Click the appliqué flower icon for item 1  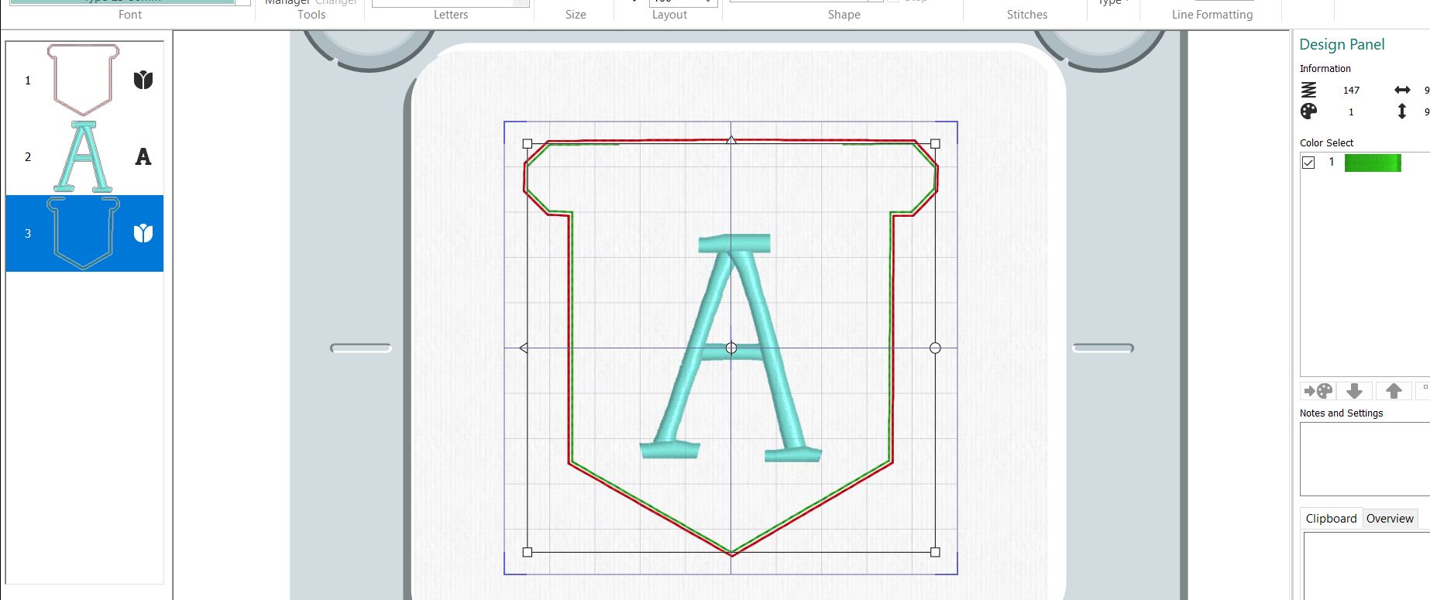click(x=143, y=80)
